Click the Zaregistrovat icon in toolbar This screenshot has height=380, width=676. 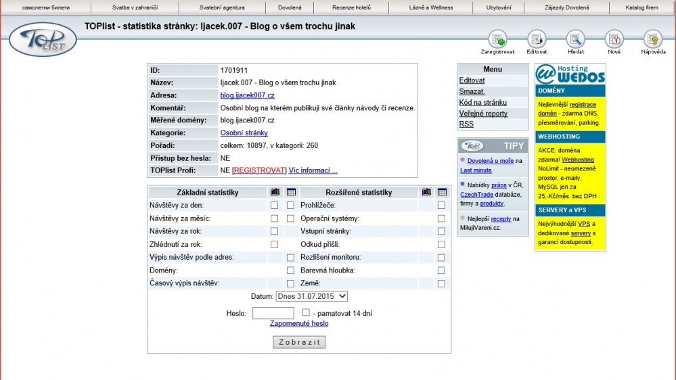tap(497, 39)
